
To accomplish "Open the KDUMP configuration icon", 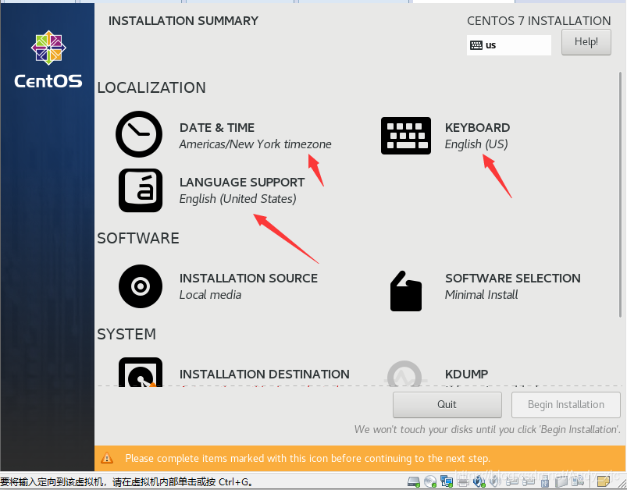I will pyautogui.click(x=404, y=374).
